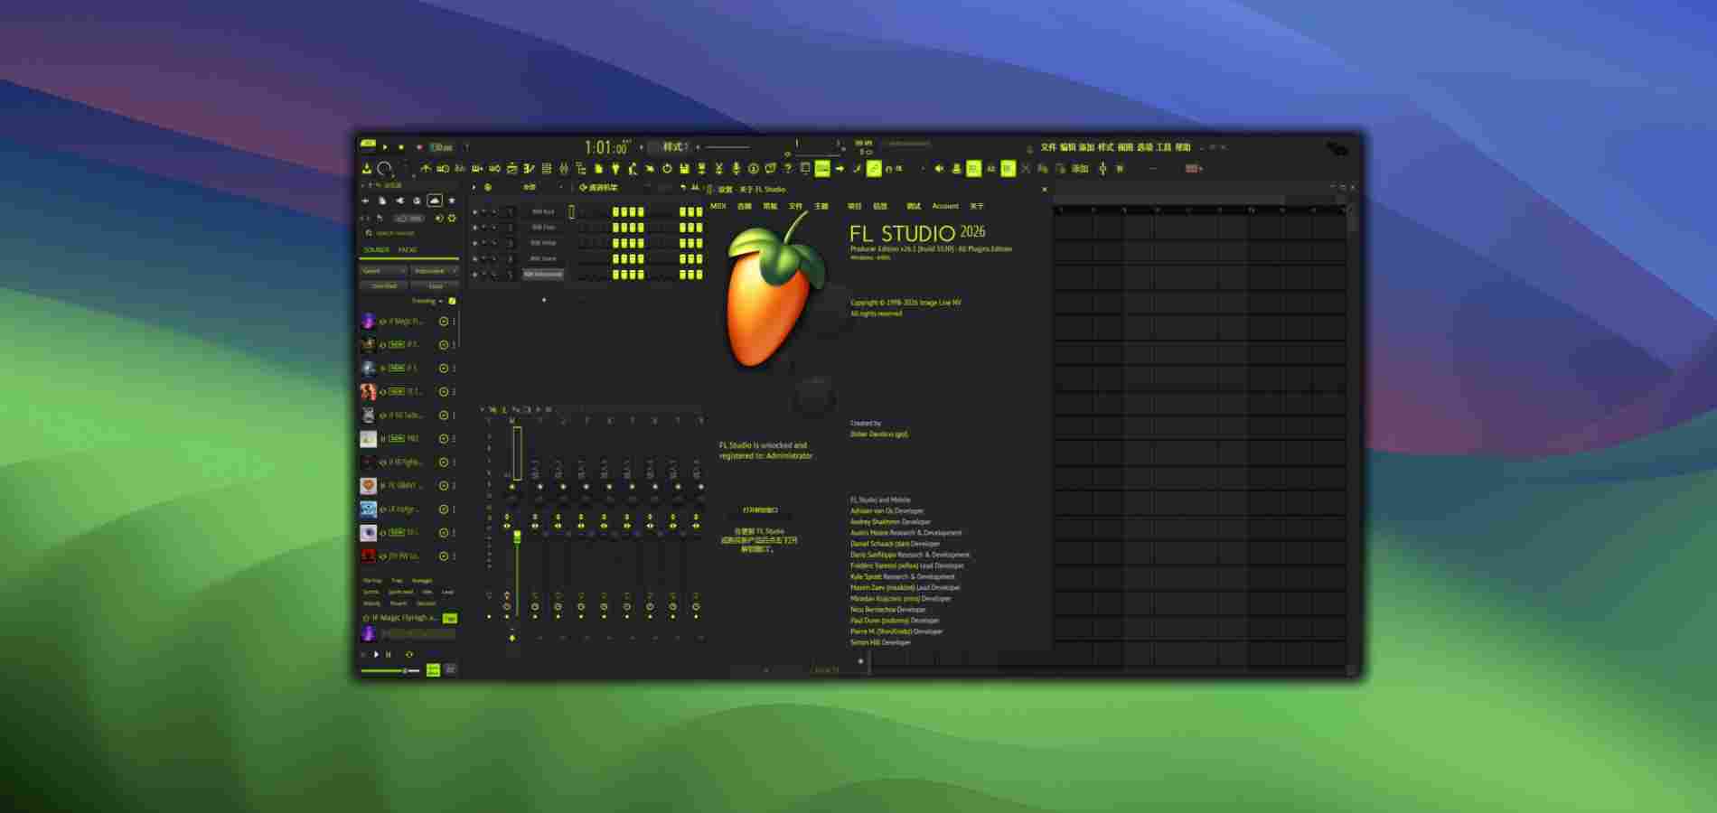Open the 全部 channel group dropdown
The height and width of the screenshot is (813, 1717).
541,187
